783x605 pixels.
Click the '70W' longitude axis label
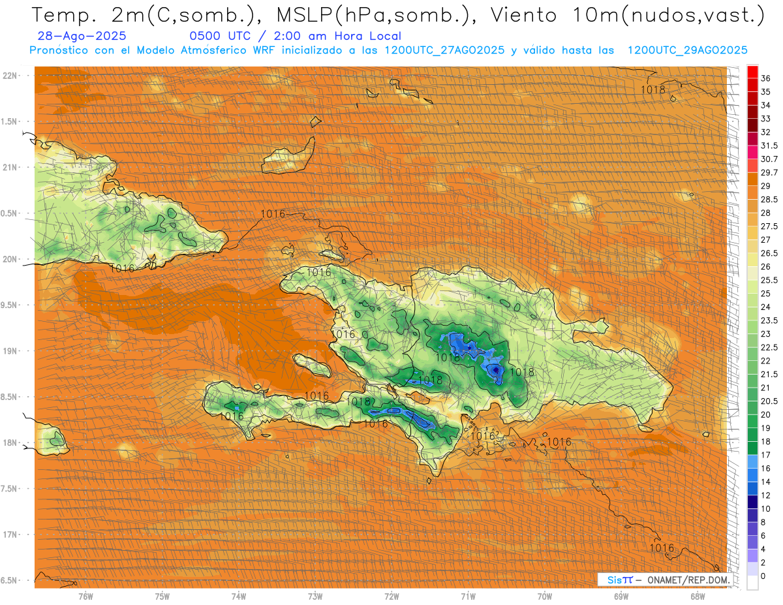(545, 597)
